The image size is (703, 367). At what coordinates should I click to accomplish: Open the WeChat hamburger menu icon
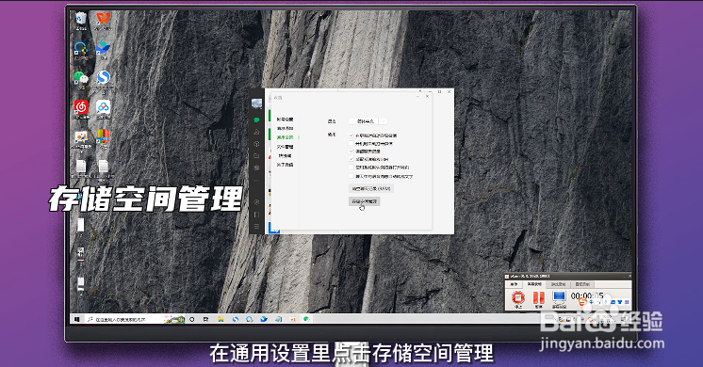(256, 227)
